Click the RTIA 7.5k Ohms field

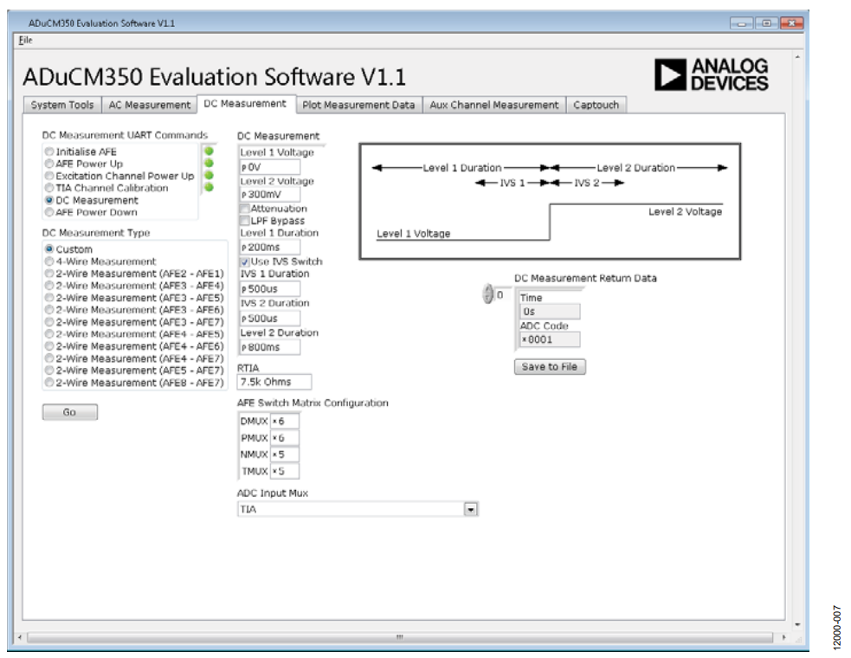coord(274,382)
